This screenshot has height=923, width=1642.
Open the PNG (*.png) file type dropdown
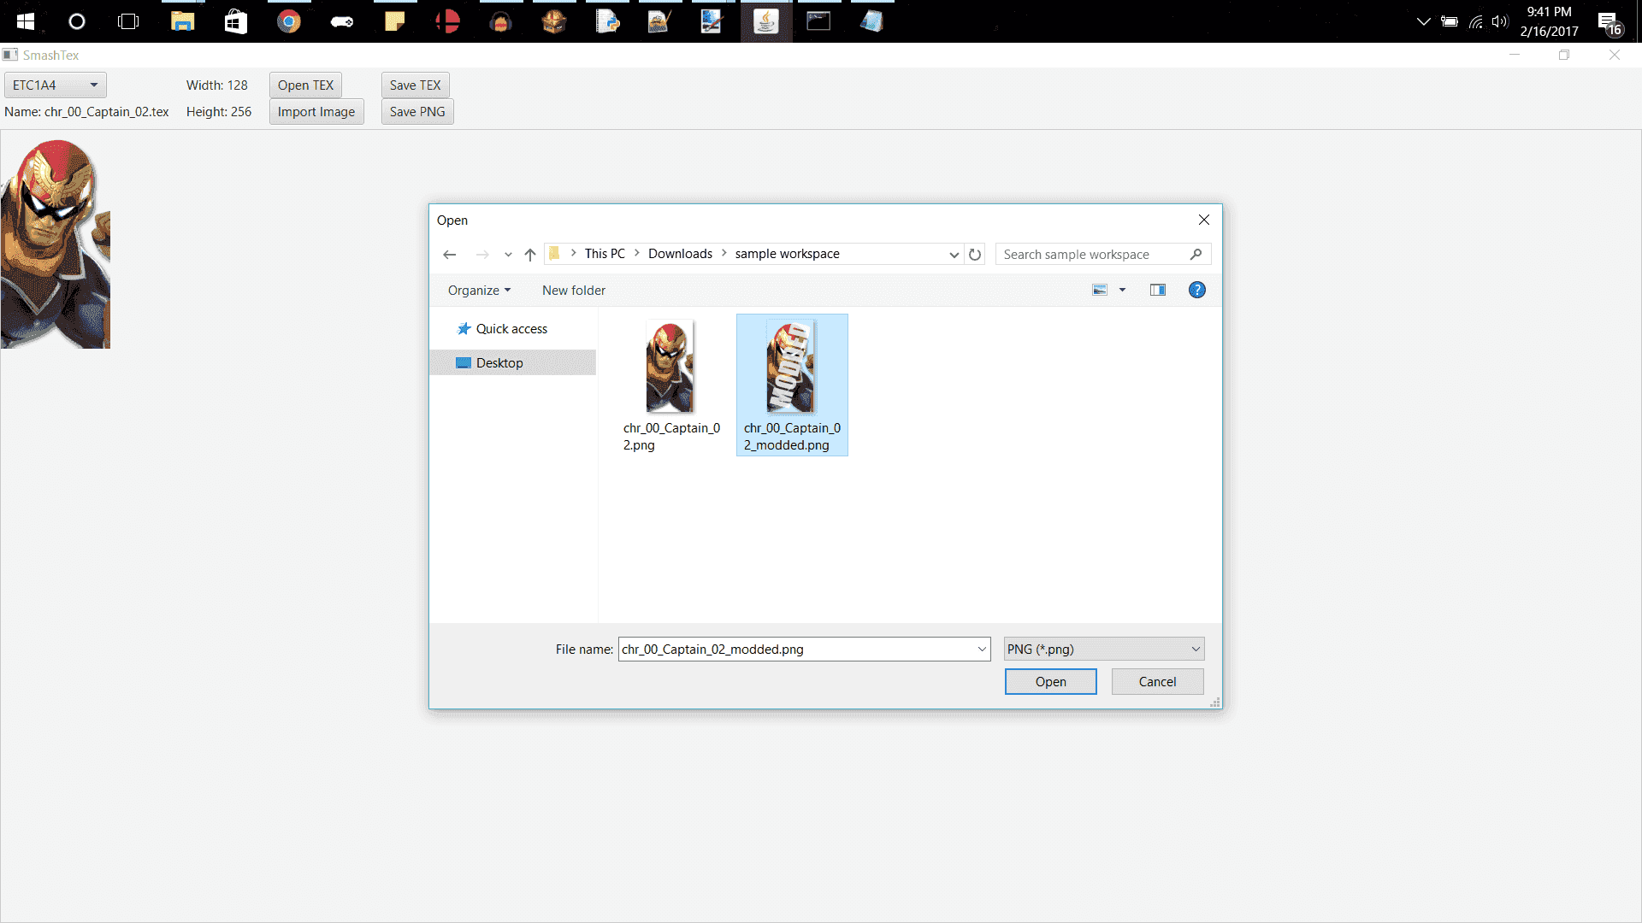coord(1104,650)
